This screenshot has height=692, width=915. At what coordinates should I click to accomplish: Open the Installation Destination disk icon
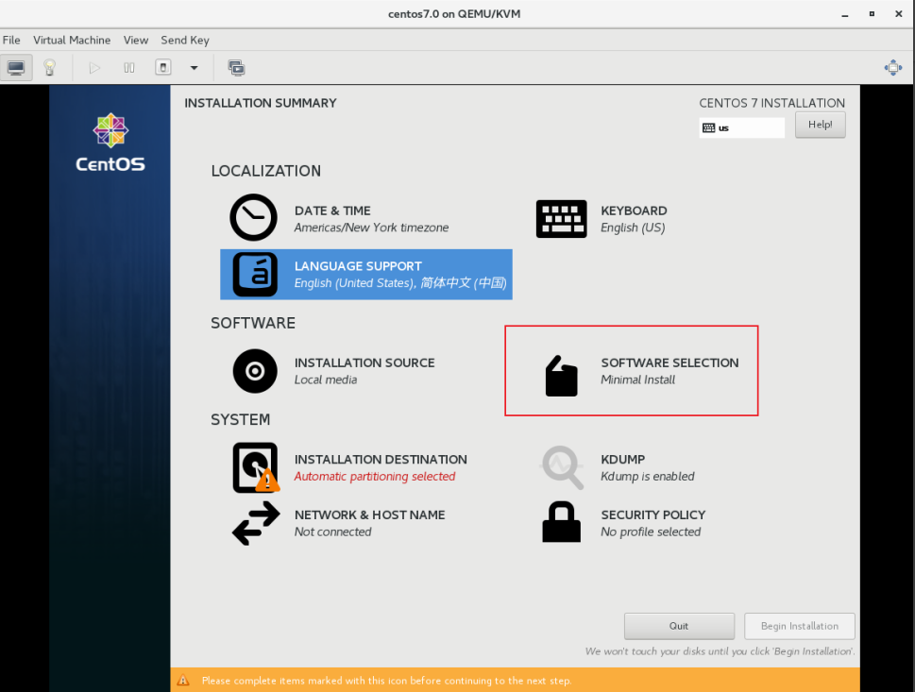tap(256, 467)
